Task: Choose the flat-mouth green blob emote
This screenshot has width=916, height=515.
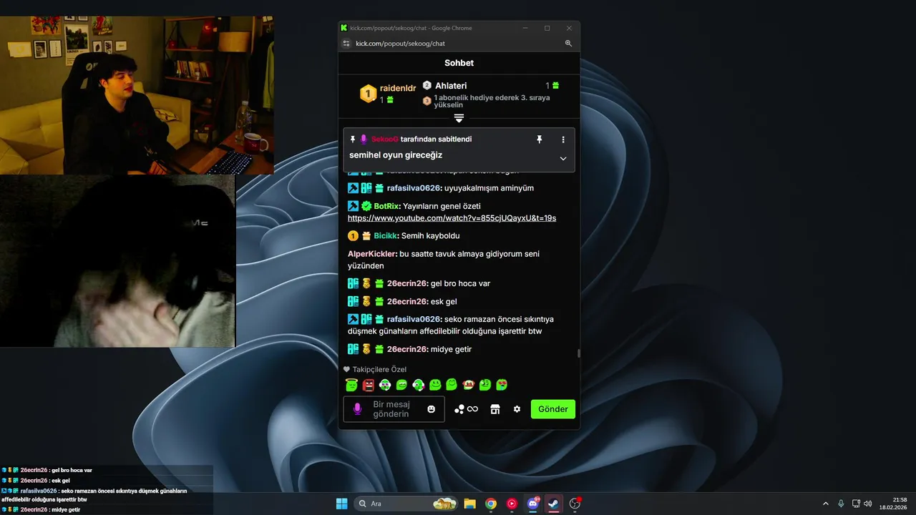Action: tap(401, 385)
